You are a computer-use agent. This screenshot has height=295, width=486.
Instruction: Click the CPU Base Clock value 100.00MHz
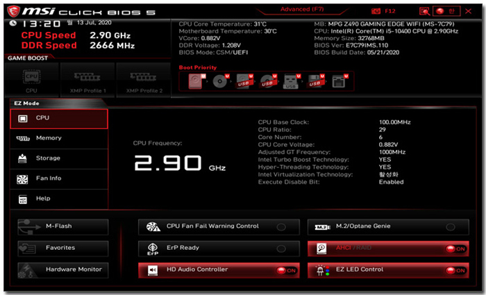point(394,122)
